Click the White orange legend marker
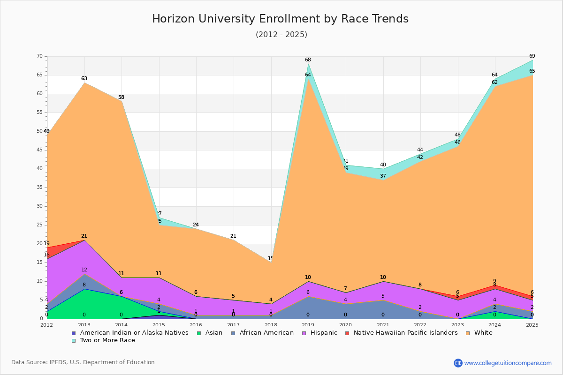563x375 pixels. tap(467, 333)
